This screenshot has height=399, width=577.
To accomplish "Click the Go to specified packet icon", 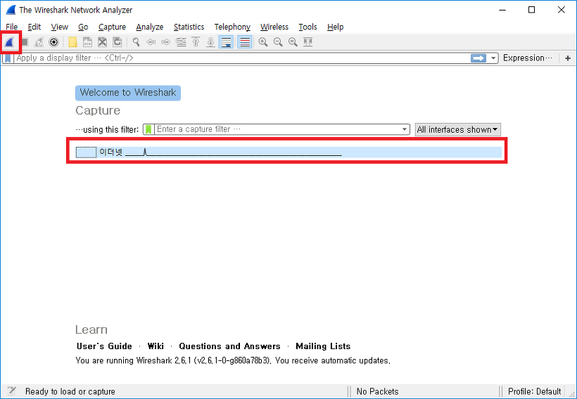I will [181, 42].
